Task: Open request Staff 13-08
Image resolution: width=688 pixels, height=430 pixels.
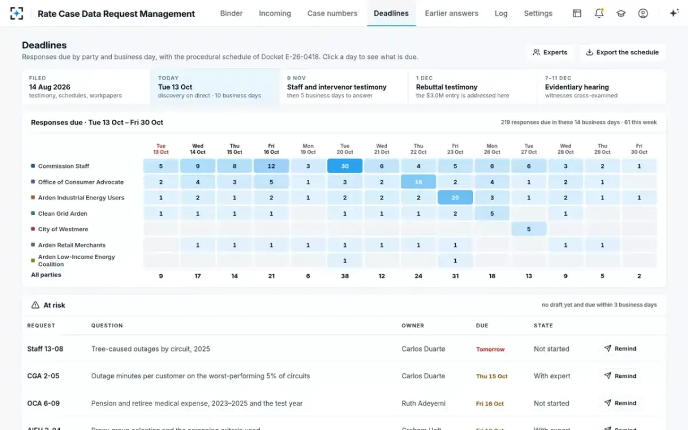Action: point(45,349)
